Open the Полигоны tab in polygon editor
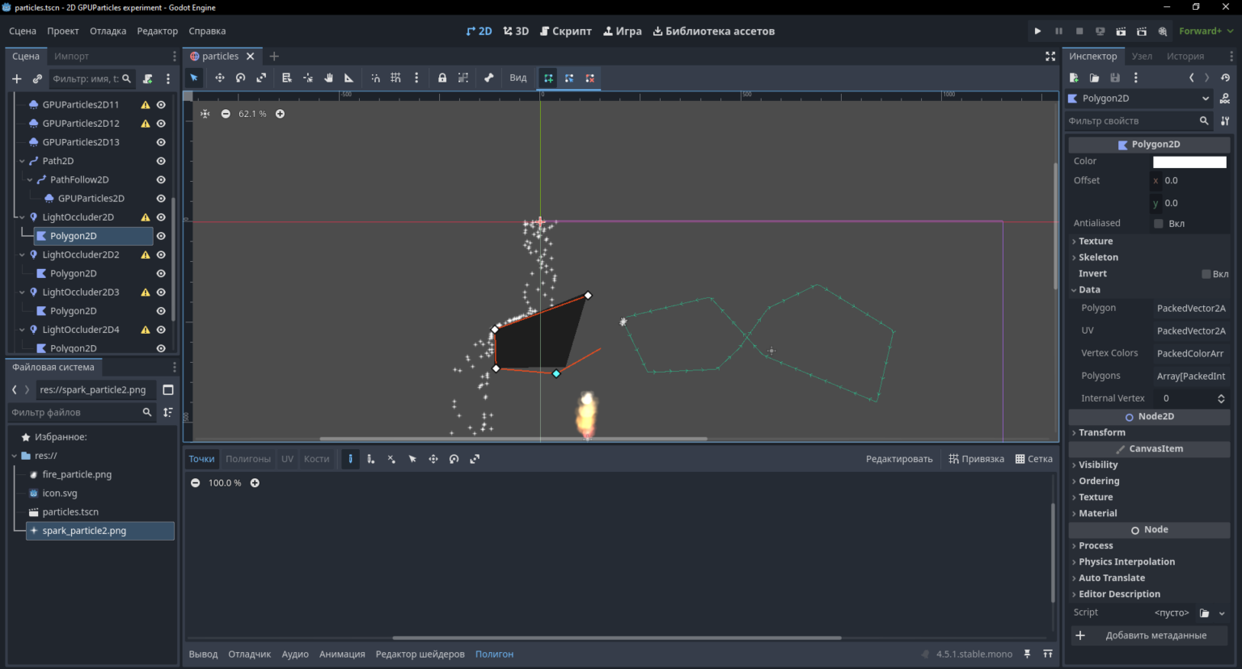 point(248,459)
